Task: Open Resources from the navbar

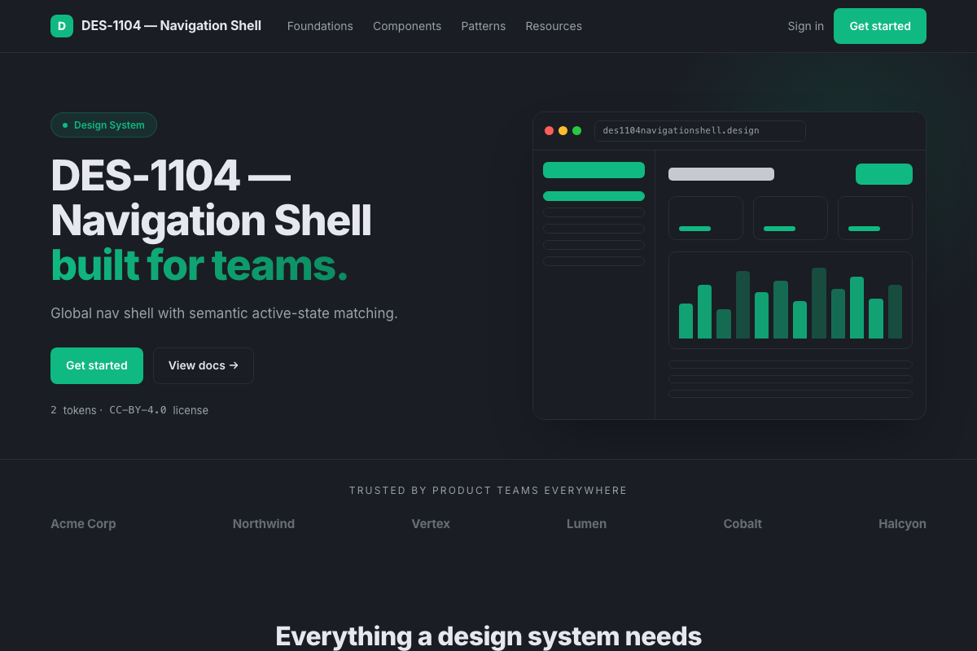Action: click(554, 26)
